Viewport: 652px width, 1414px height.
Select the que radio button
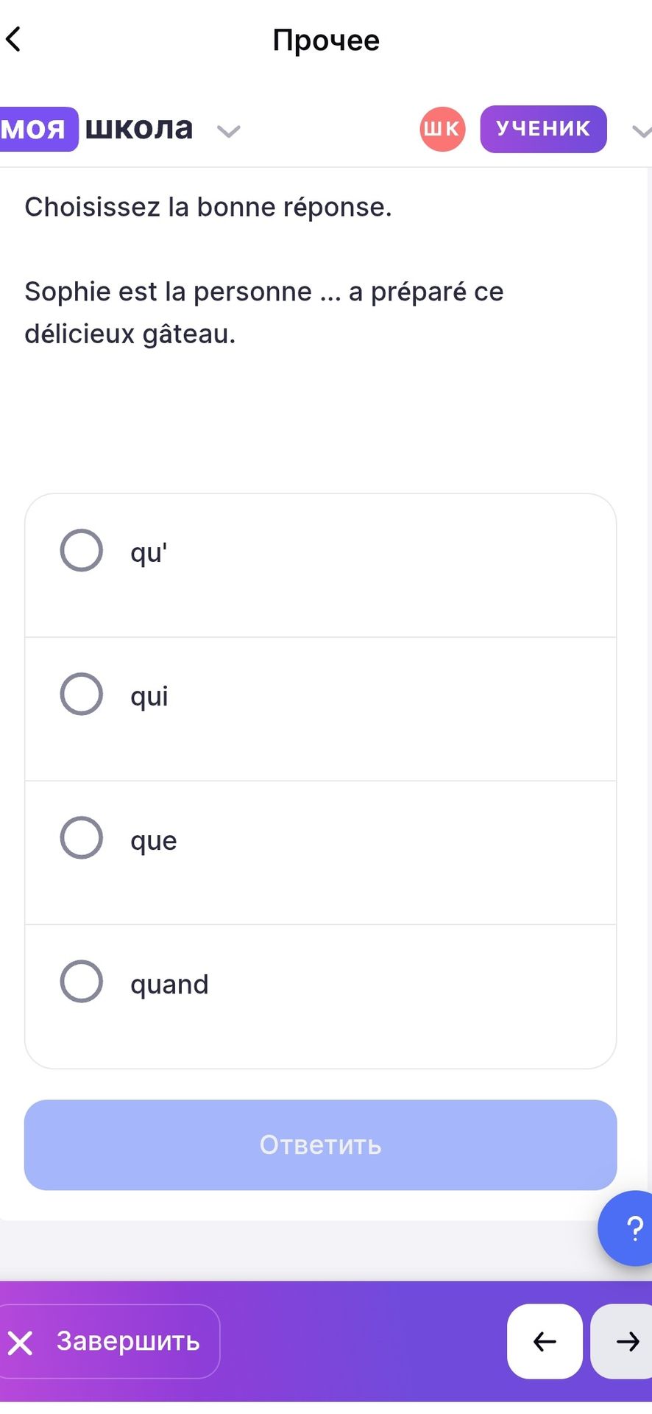click(81, 837)
